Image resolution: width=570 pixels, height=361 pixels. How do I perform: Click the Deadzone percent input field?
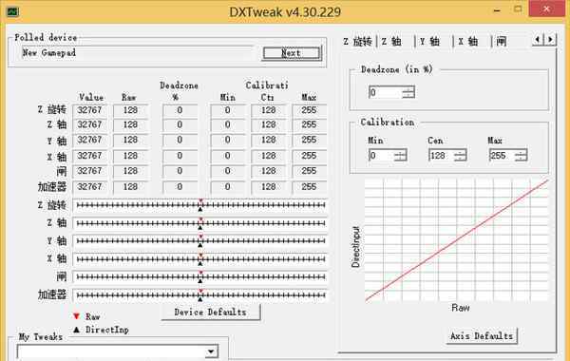(x=386, y=92)
